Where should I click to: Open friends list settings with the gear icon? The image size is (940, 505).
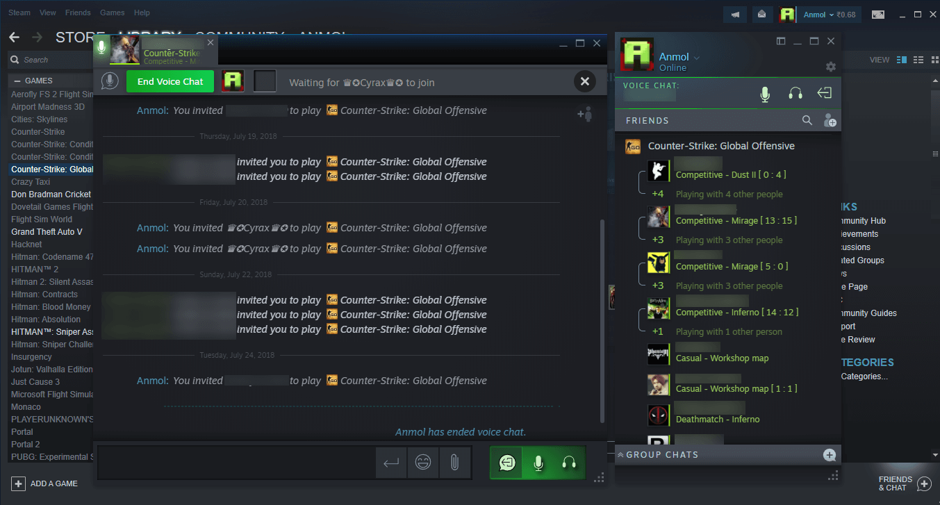click(x=831, y=67)
